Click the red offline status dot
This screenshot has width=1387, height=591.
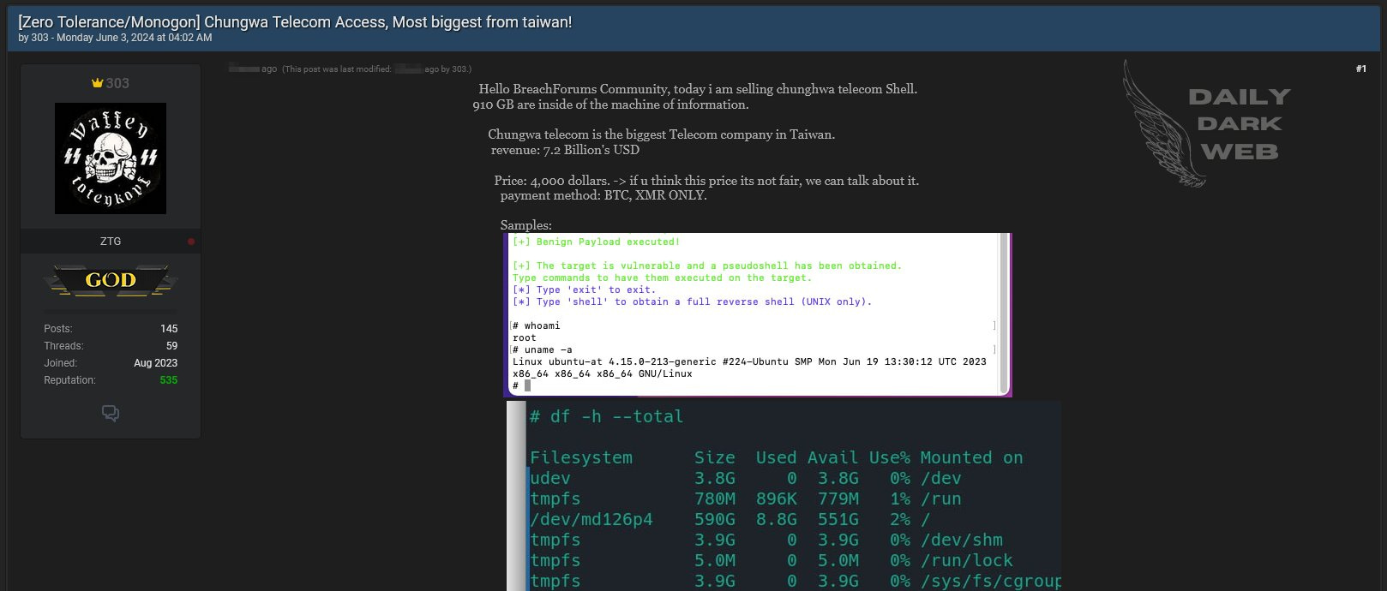[191, 242]
